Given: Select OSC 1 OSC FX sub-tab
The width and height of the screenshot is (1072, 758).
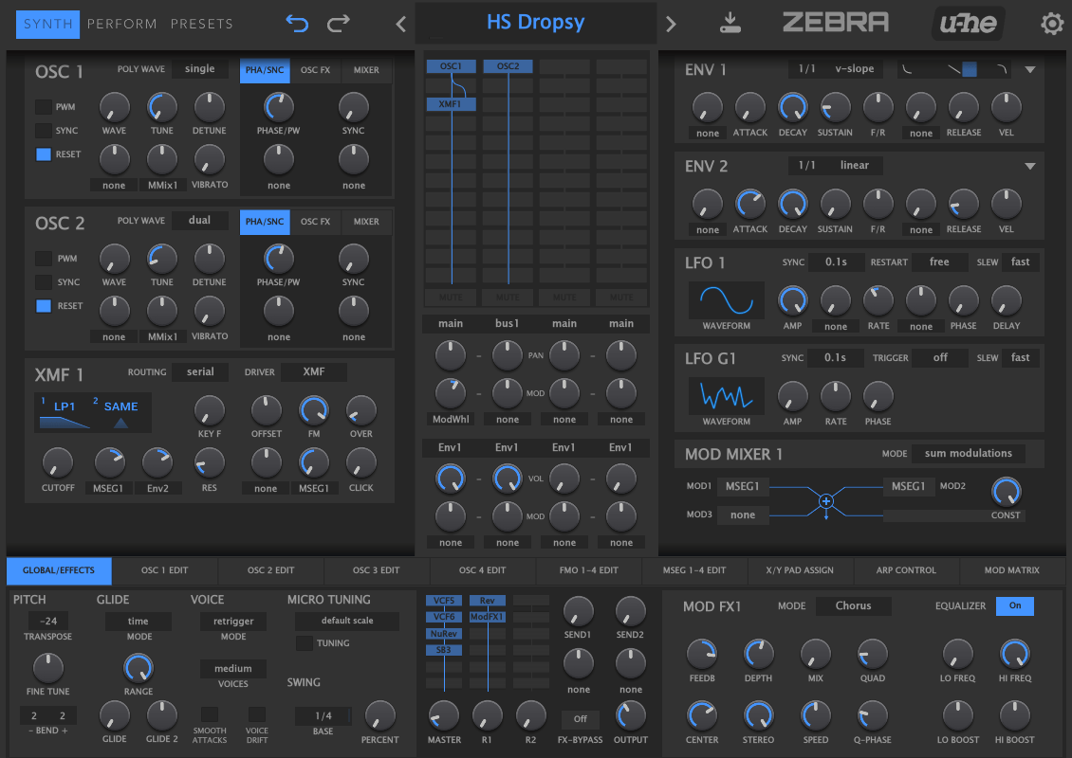Looking at the screenshot, I should pos(315,70).
